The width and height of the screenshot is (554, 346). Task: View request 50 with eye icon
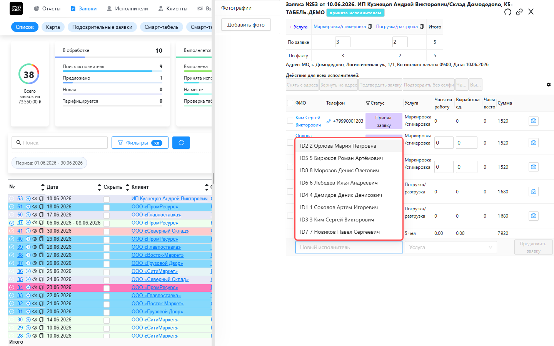coord(35,215)
